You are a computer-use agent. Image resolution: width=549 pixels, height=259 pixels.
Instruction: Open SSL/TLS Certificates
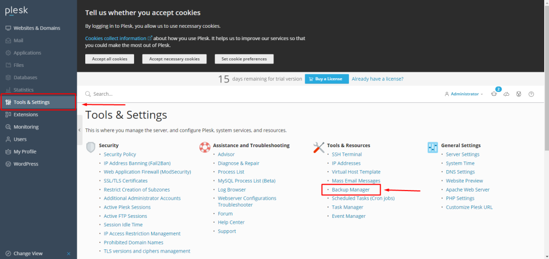tap(125, 181)
